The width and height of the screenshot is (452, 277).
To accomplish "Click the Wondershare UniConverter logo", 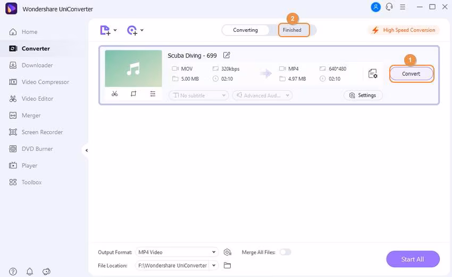I will click(11, 8).
